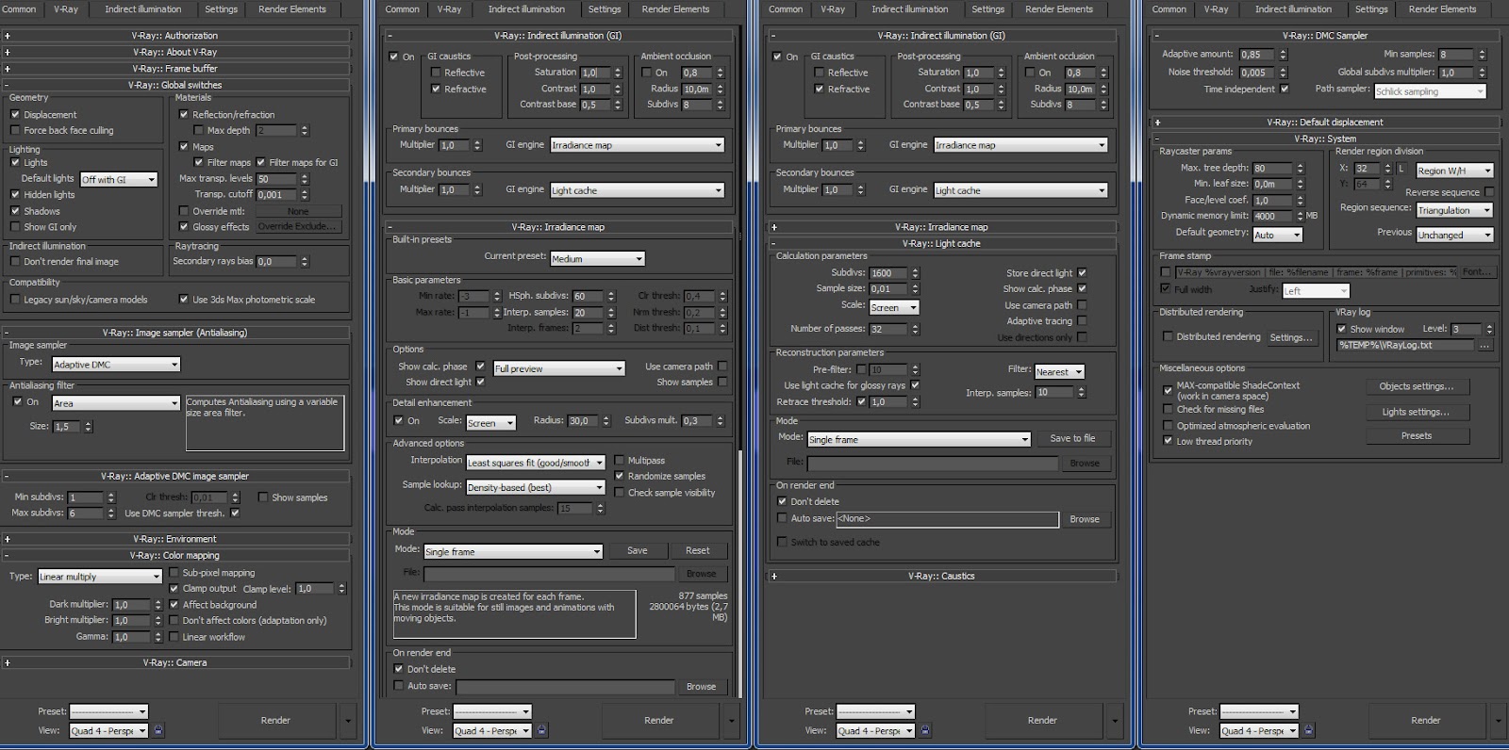Screen dimensions: 1509x750
Task: Collapse the V-Ray:: DMC Sampler rollout
Action: click(1325, 36)
